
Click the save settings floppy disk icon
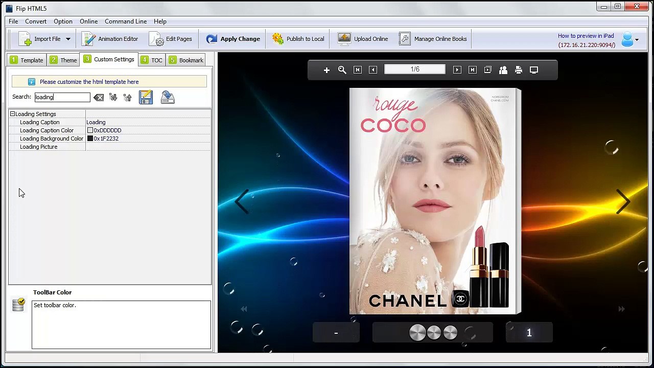(x=146, y=97)
